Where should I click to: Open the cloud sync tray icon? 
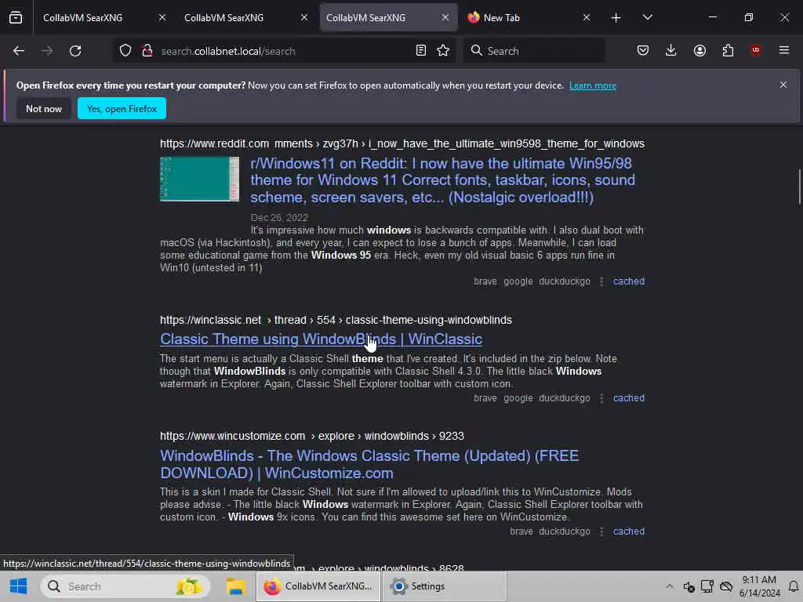coord(725,586)
